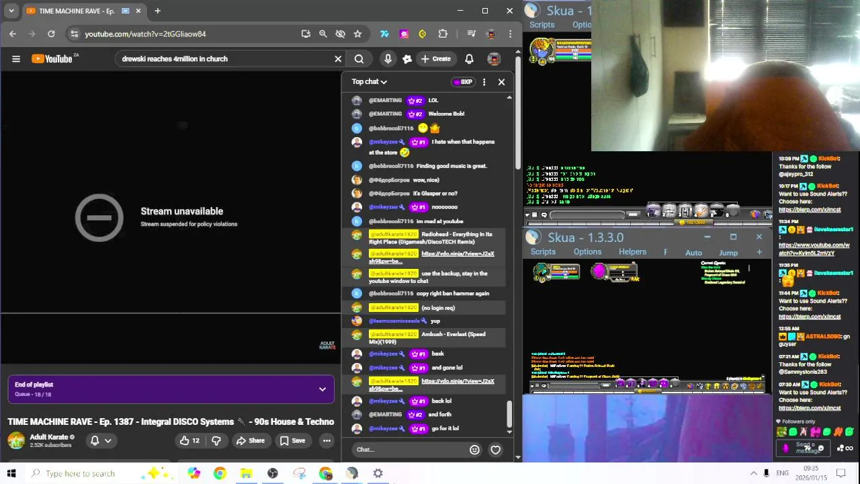The height and width of the screenshot is (484, 860).
Task: View site information for youtube.com
Action: [74, 34]
